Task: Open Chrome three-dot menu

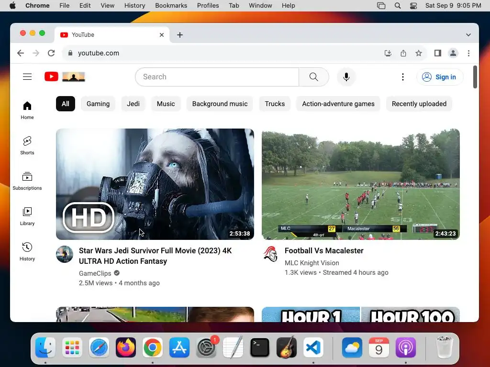Action: (468, 53)
